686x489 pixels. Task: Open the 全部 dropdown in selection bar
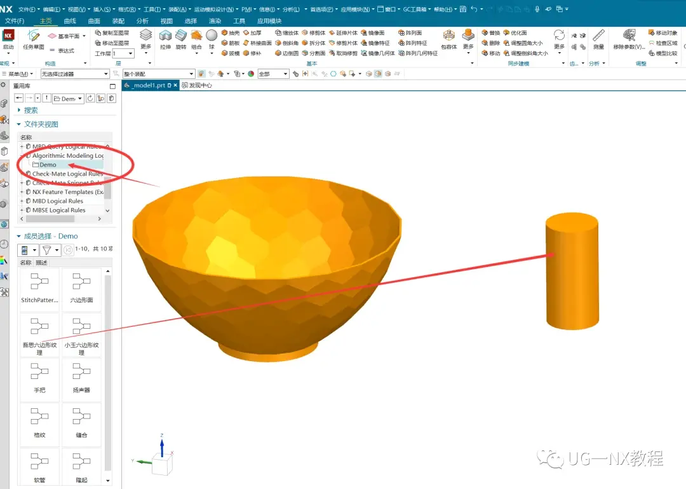pyautogui.click(x=273, y=74)
